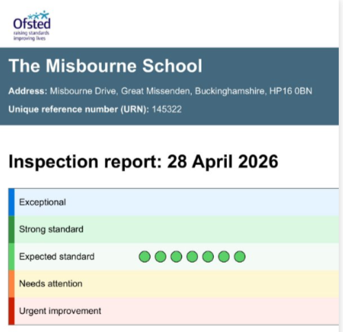343x332 pixels.
Task: Click the orange Needs attention color bar
Action: [x=12, y=284]
